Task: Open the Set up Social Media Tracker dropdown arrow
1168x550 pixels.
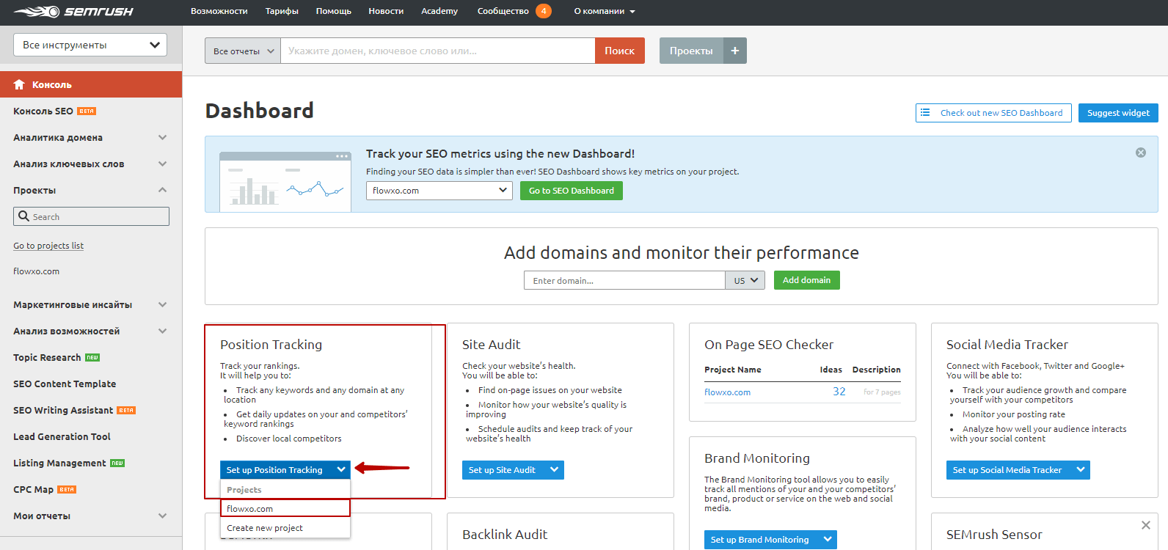Action: click(1080, 470)
